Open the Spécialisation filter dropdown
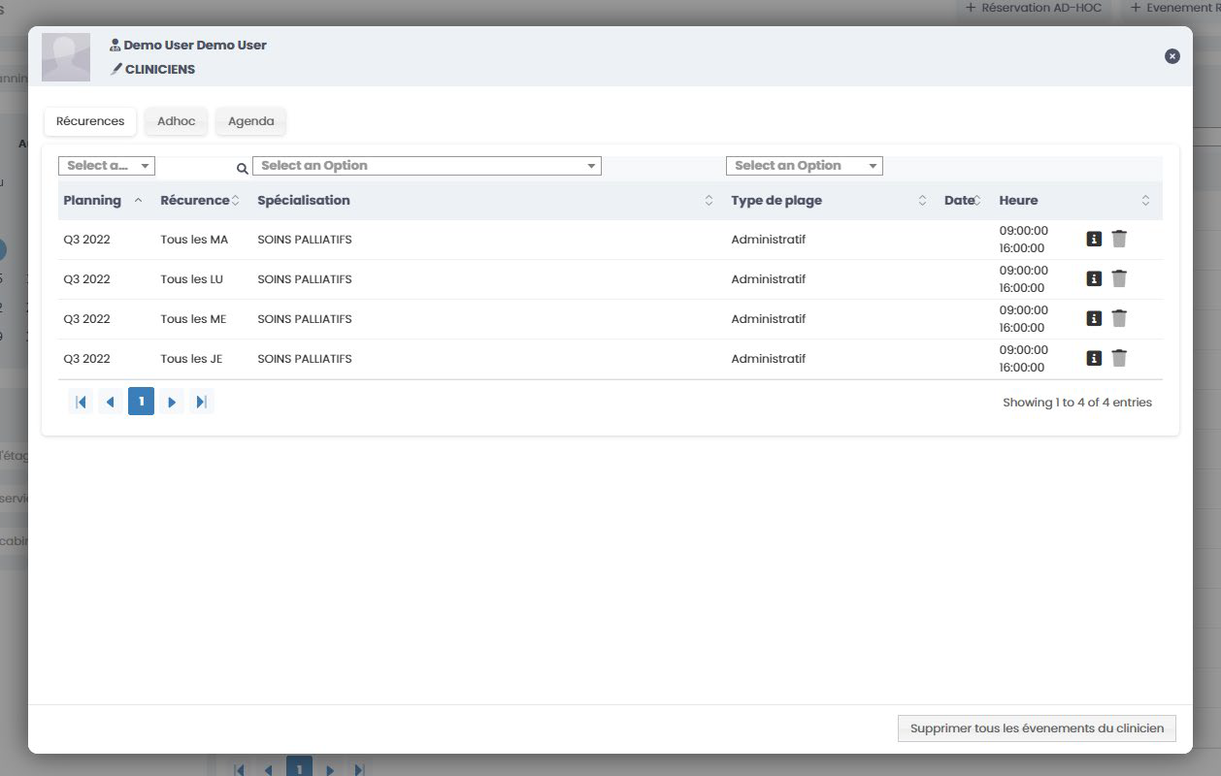1221x776 pixels. click(x=426, y=166)
